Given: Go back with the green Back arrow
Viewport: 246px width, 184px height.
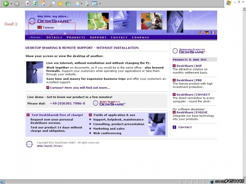Looking at the screenshot, I should (x=6, y=3).
